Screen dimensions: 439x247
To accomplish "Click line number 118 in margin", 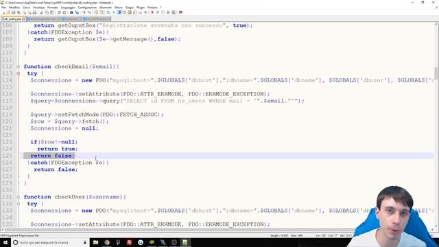I will [x=7, y=108].
